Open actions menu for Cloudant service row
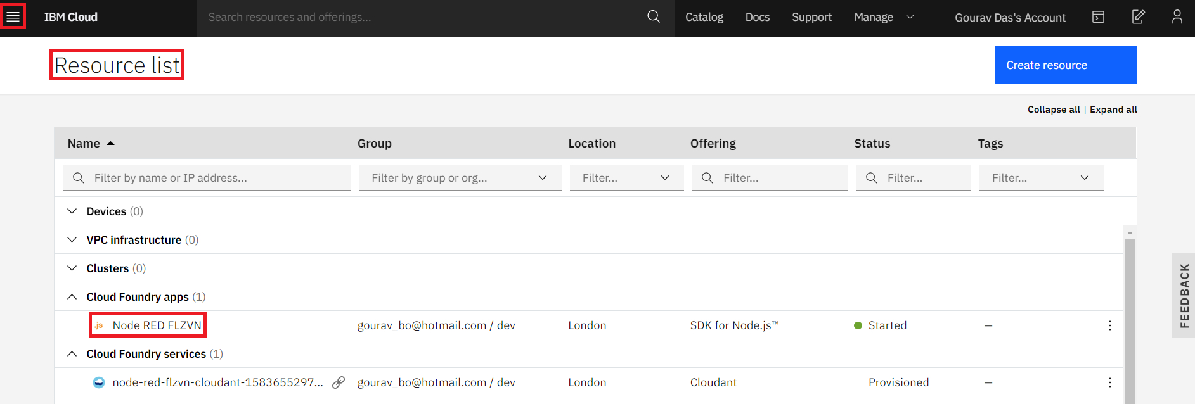Screen dimensions: 1195x404 [x=1109, y=382]
